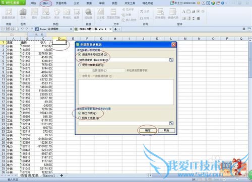Image resolution: width=252 pixels, height=182 pixels.
Task: Select the another PivotTable radio option
Action: click(80, 76)
